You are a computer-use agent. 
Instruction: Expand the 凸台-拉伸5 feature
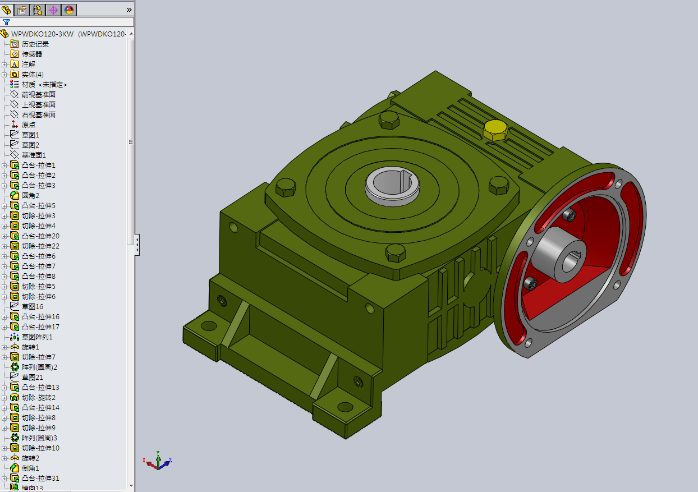pos(4,205)
